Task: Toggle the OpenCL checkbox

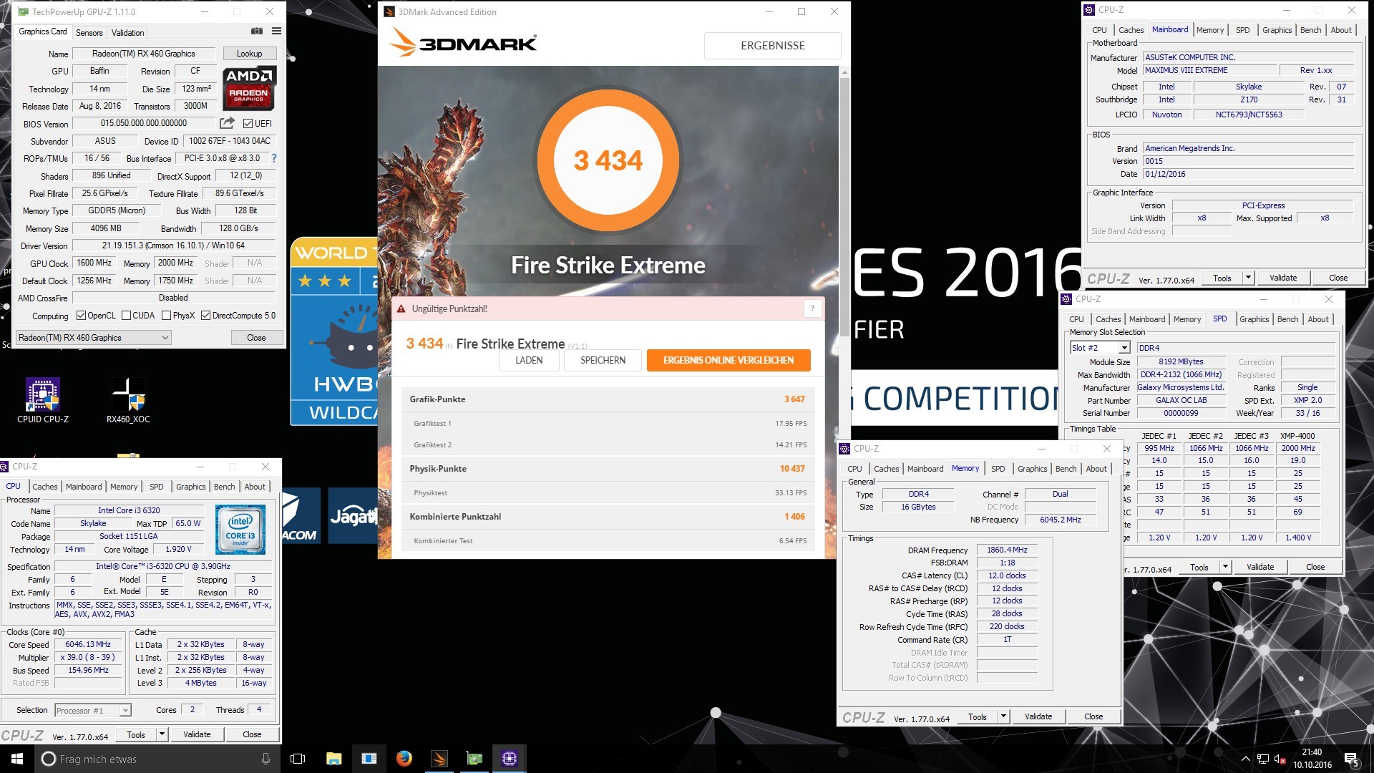Action: click(81, 316)
